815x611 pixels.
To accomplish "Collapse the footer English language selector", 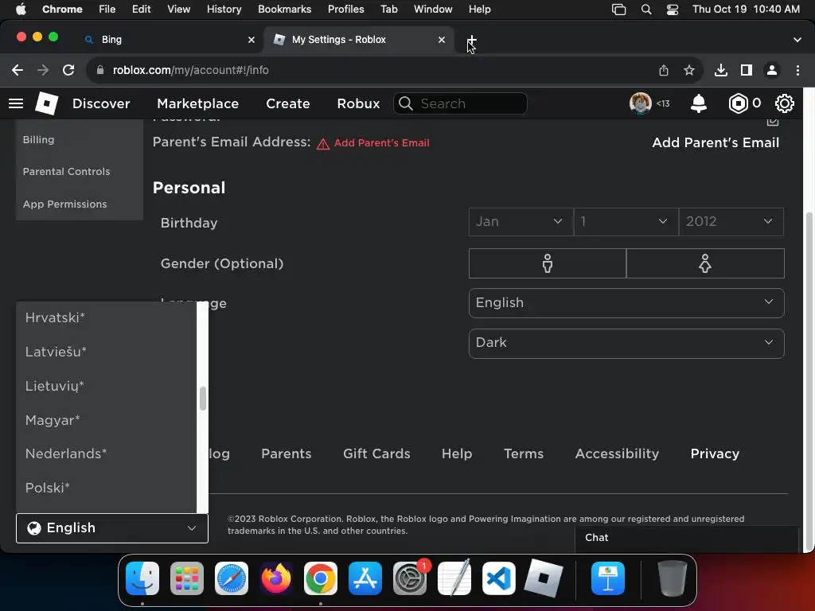I will coord(112,528).
